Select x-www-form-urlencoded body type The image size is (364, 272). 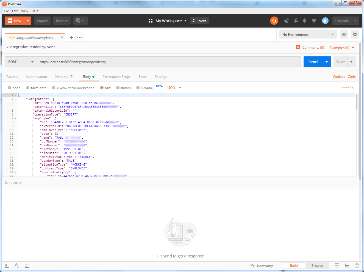54,88
